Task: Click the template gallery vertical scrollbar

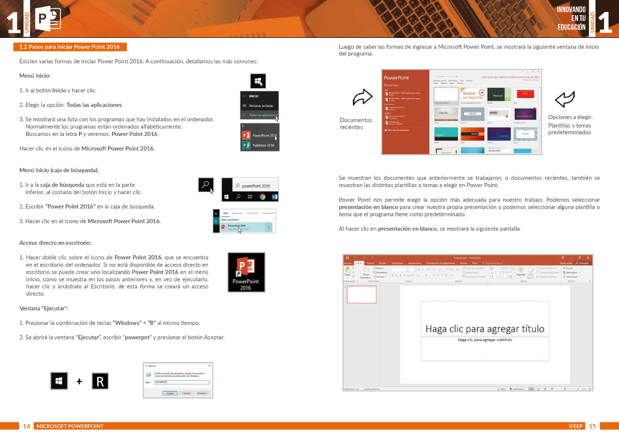Action: (539, 120)
